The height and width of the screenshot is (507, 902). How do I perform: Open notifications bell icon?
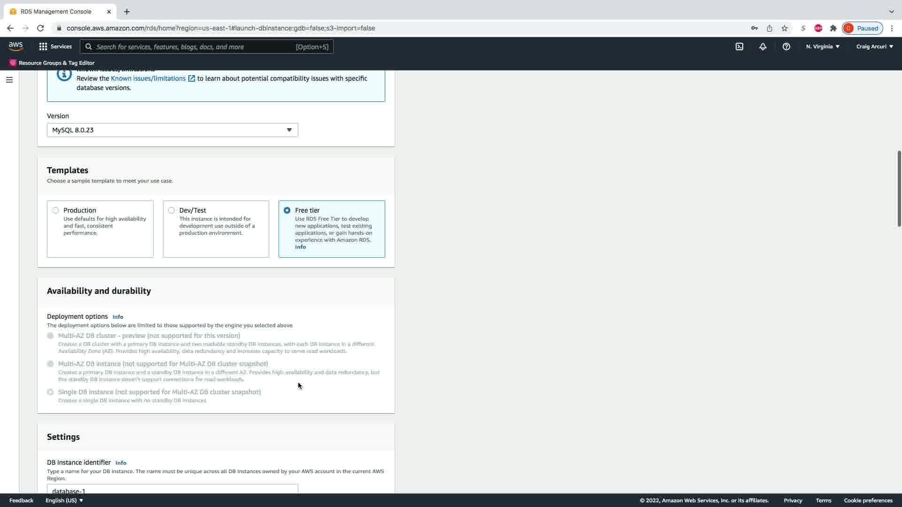coord(762,46)
